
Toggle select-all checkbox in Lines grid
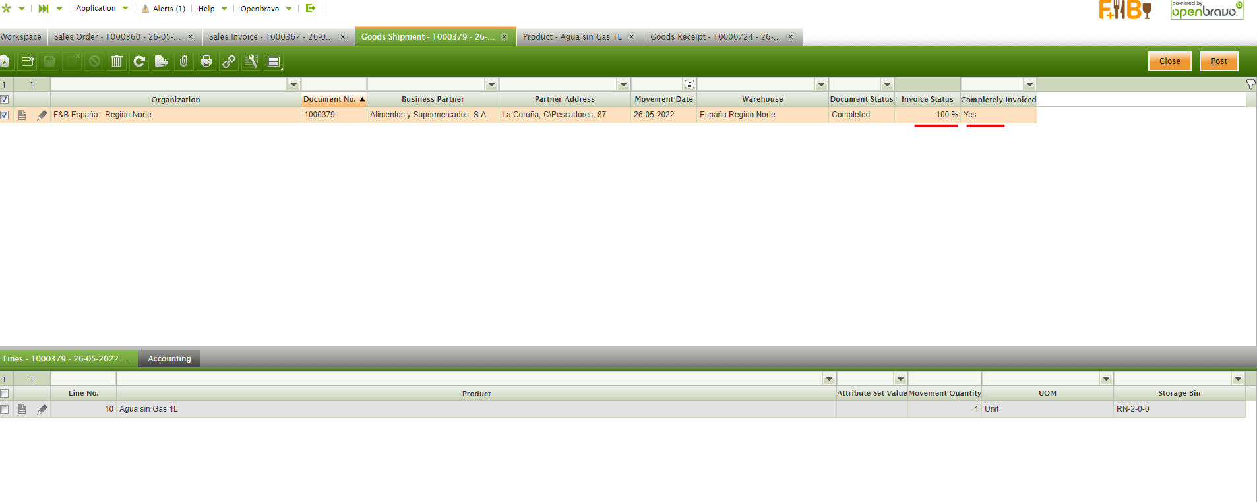click(x=5, y=393)
